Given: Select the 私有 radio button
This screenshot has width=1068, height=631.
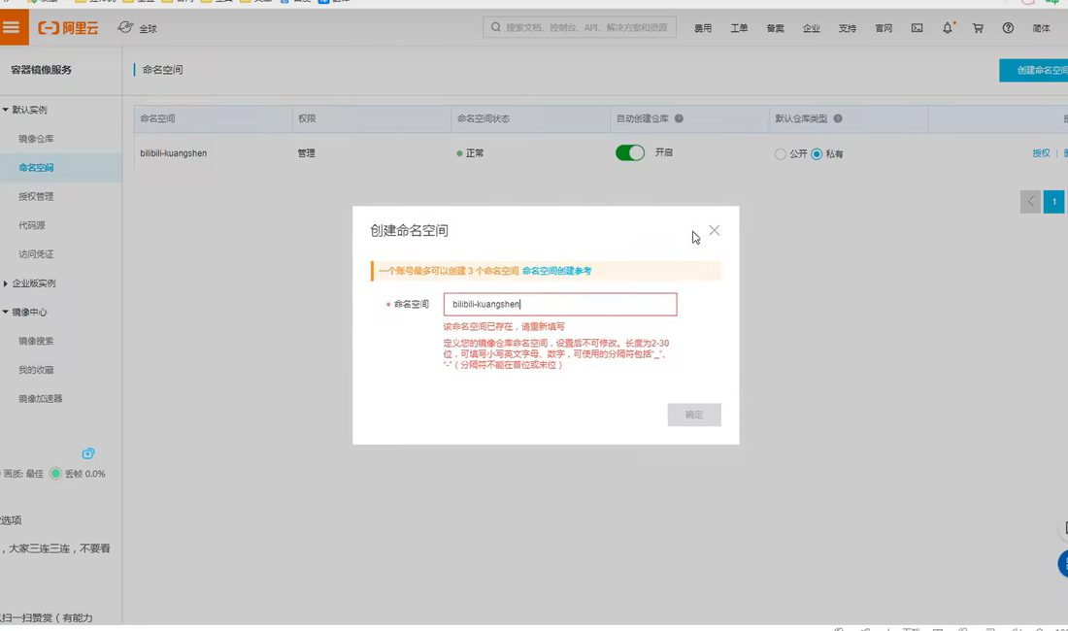Looking at the screenshot, I should (817, 154).
